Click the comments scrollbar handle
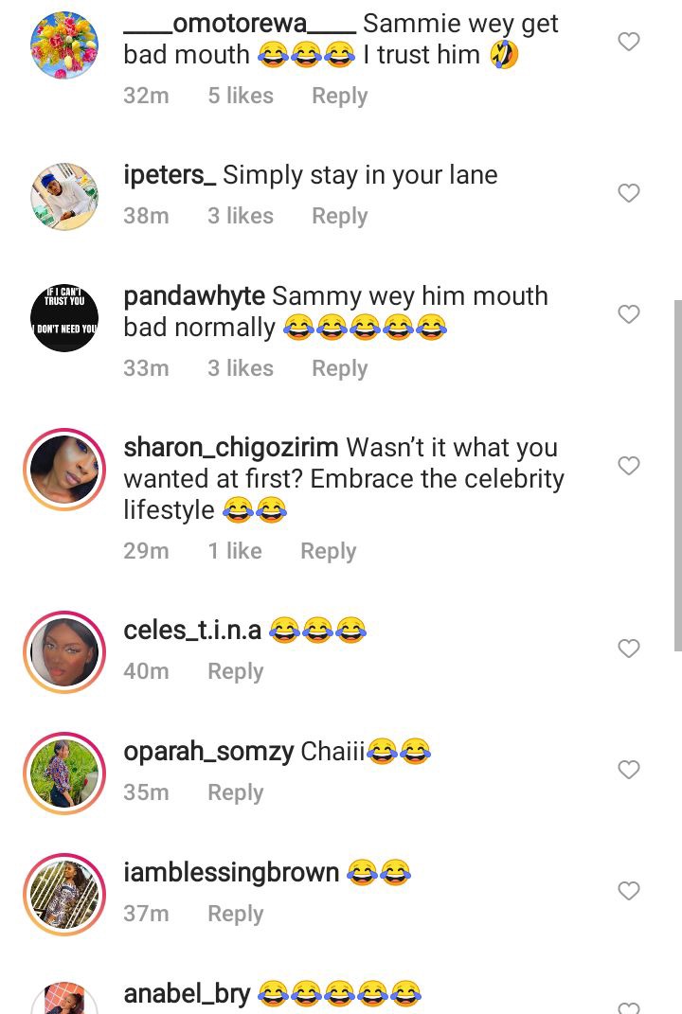Screen dimensions: 682x1014 pos(677,475)
